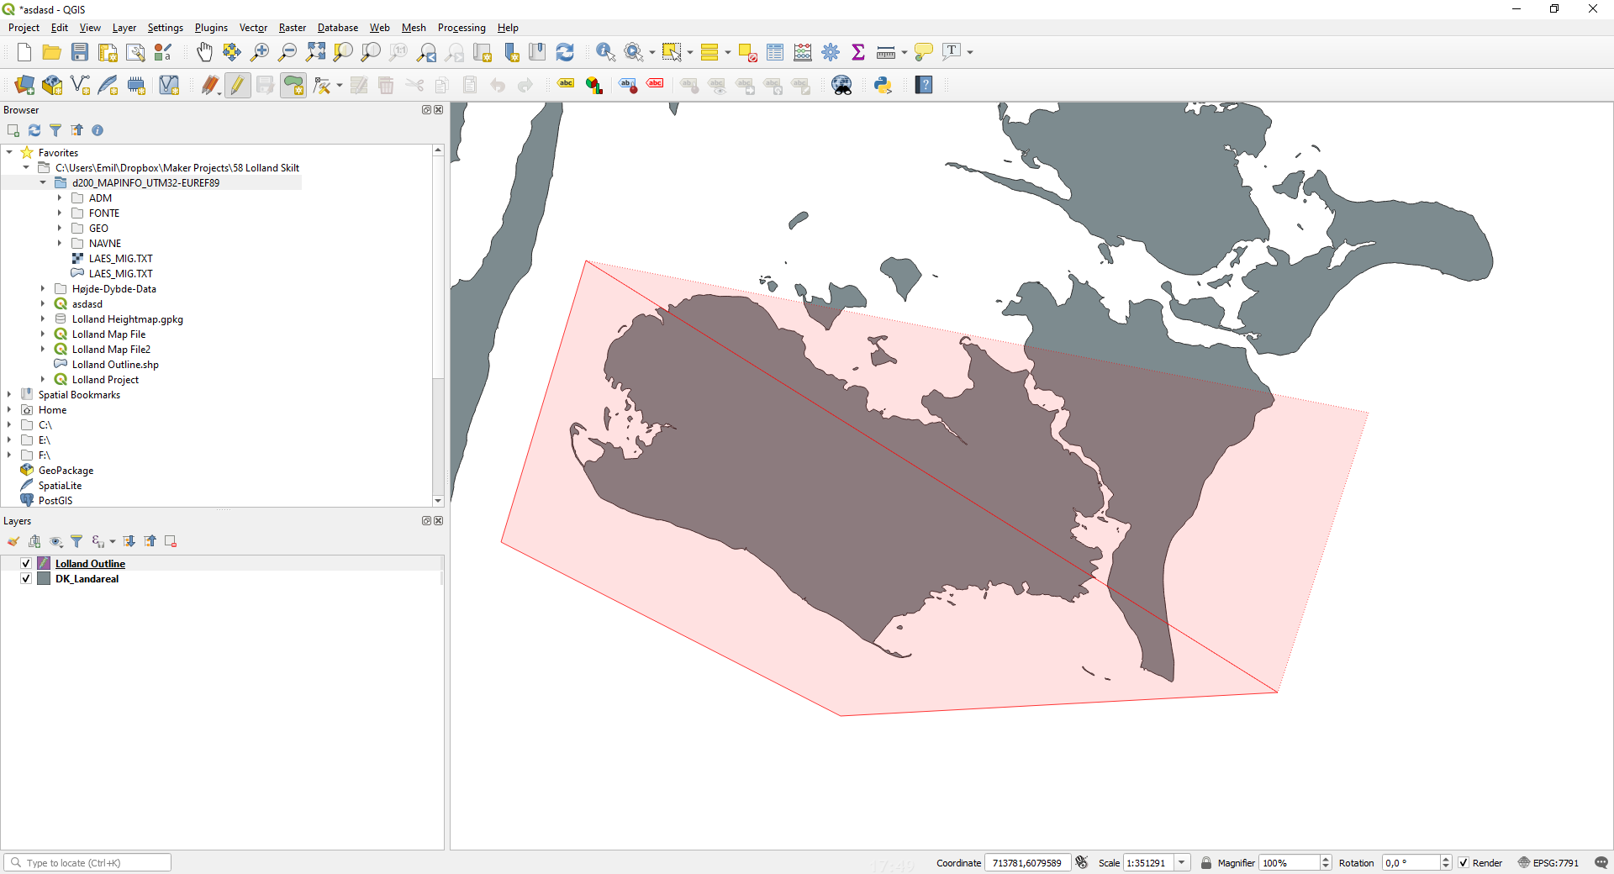Click the Zoom Out magnifier tool
The width and height of the screenshot is (1614, 874).
[x=287, y=52]
